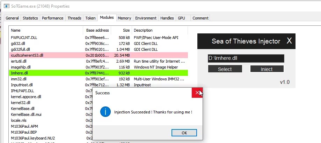Screen dimensions: 321x143
Task: Sort modules by Name column header
Action: pyautogui.click(x=46, y=30)
